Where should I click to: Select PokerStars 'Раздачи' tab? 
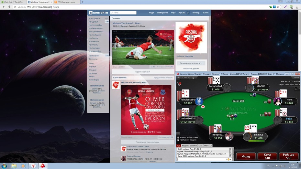click(185, 146)
